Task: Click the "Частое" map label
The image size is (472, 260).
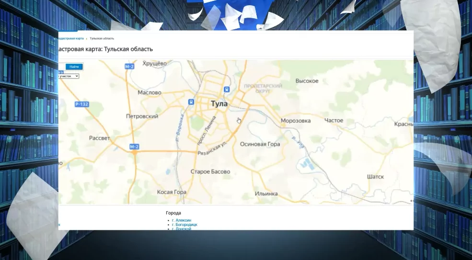Action: coord(334,120)
